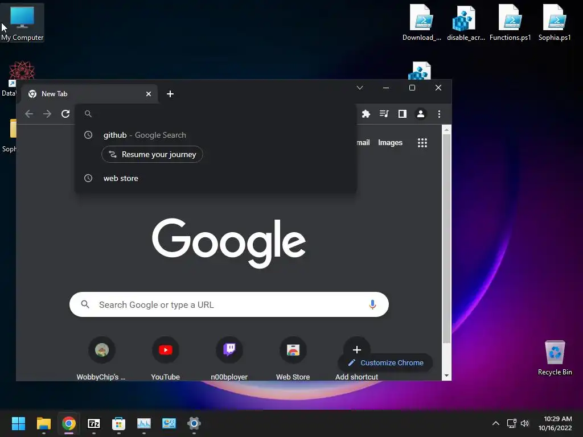Open the Google apps grid icon
This screenshot has height=437, width=583.
pyautogui.click(x=422, y=143)
